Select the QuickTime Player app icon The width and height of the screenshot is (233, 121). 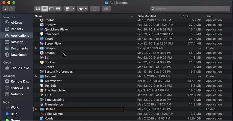(42, 29)
